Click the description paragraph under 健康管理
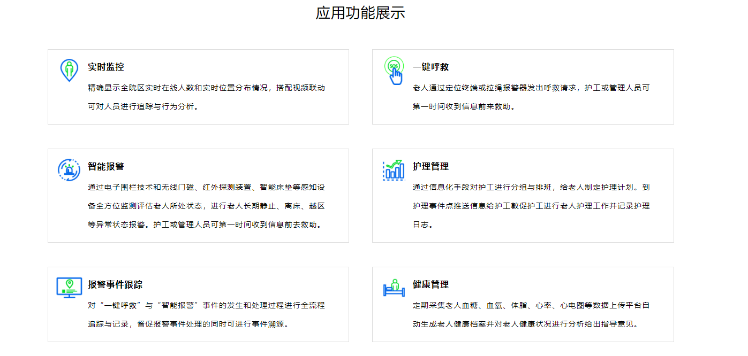The width and height of the screenshot is (748, 356). pos(531,315)
